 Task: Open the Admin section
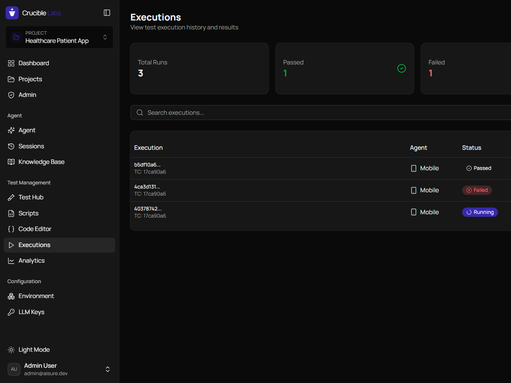click(x=59, y=95)
